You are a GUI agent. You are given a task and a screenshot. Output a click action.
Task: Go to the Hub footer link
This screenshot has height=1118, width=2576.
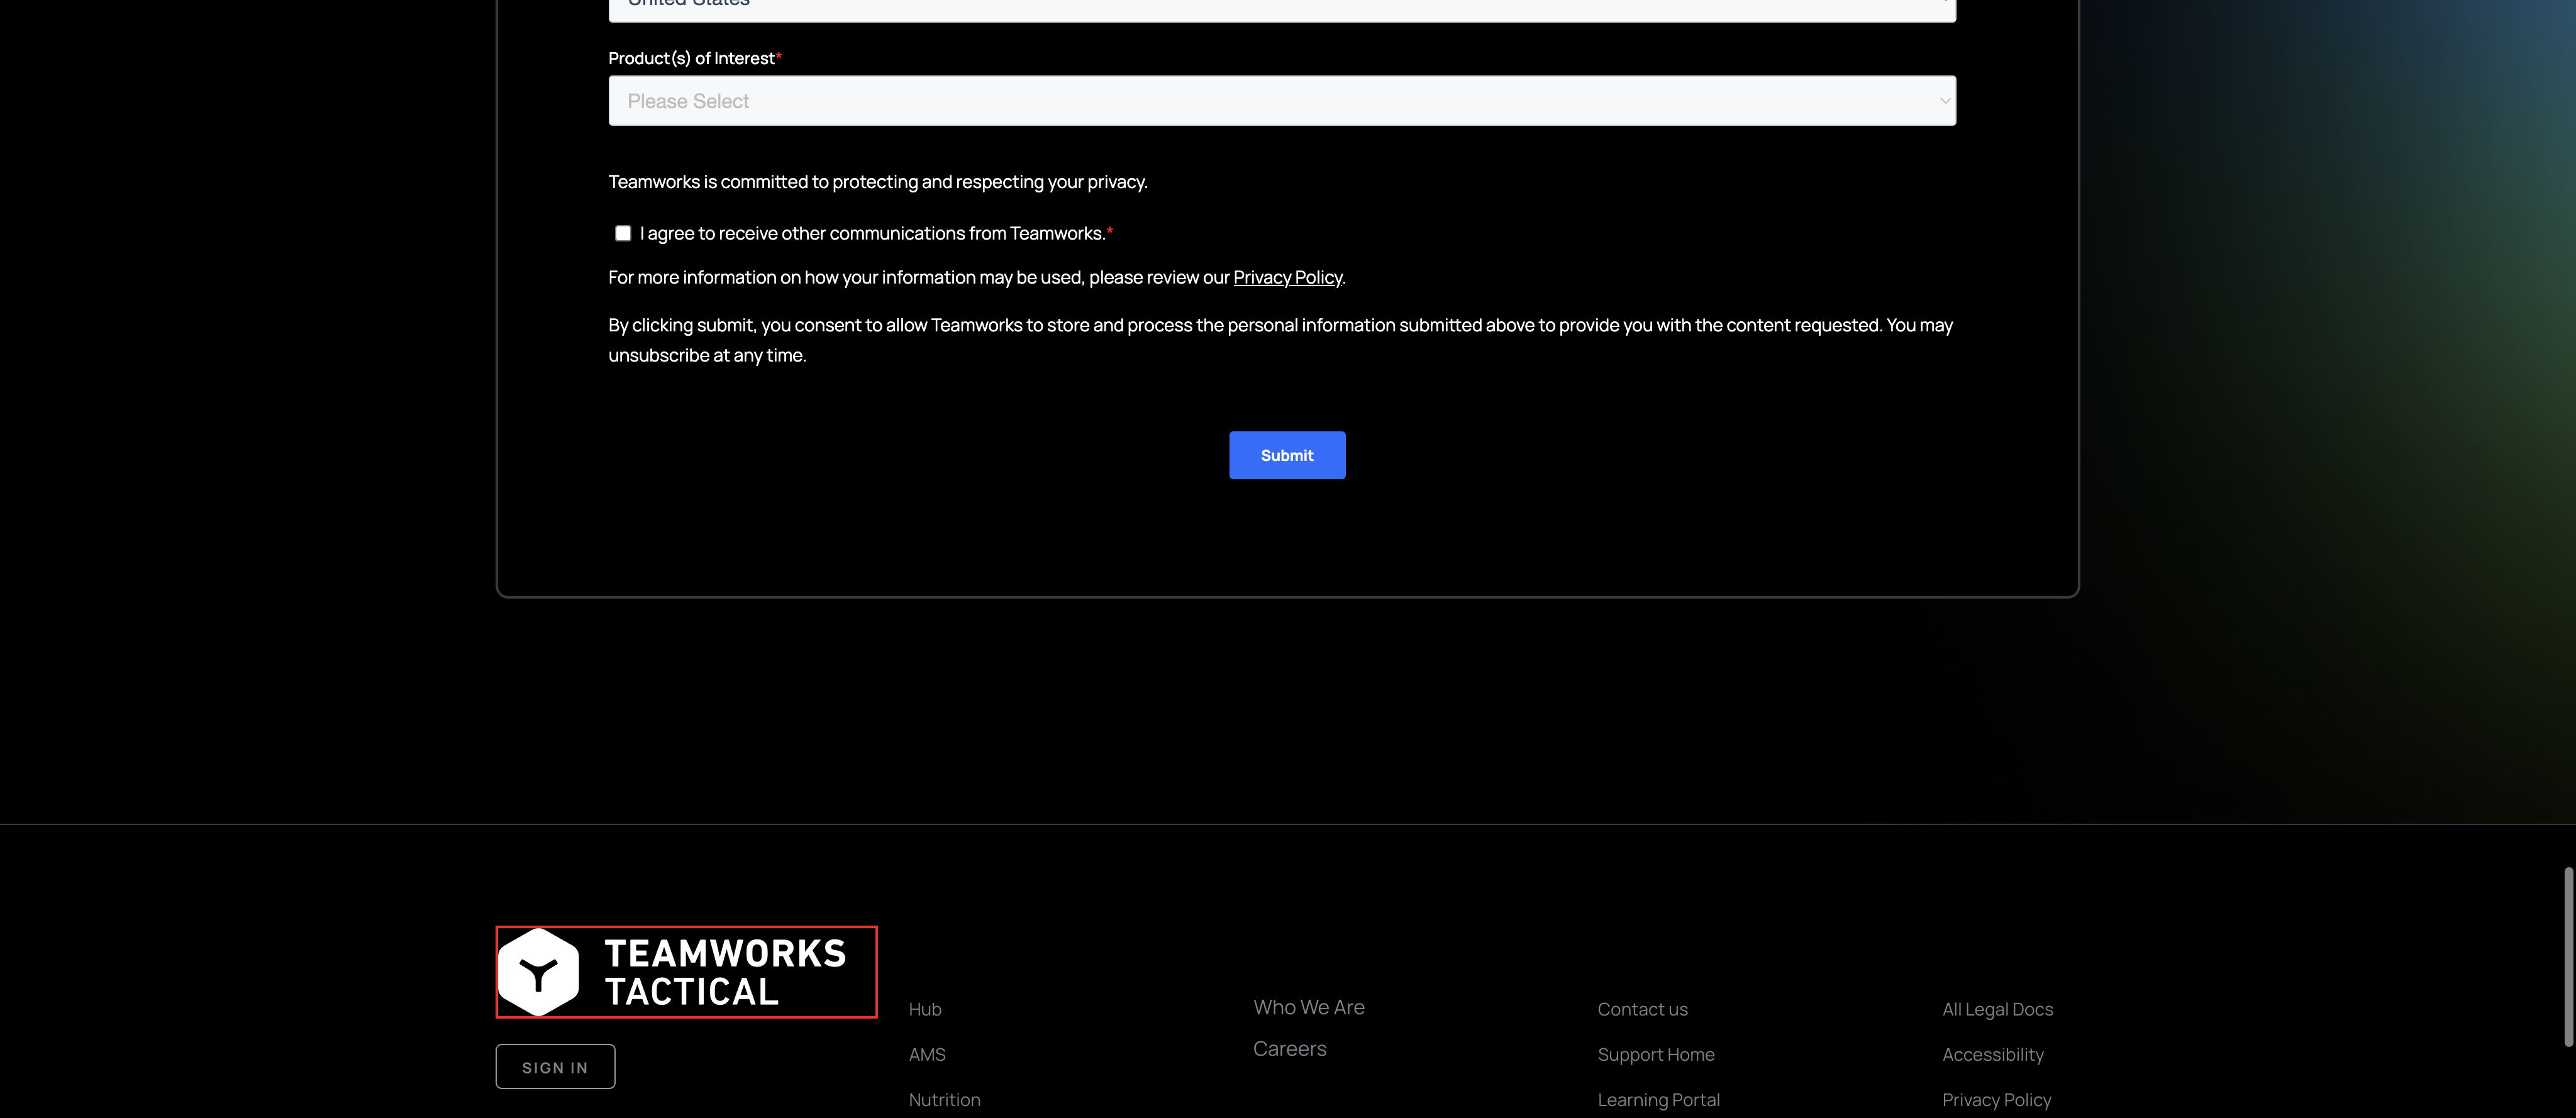924,1009
